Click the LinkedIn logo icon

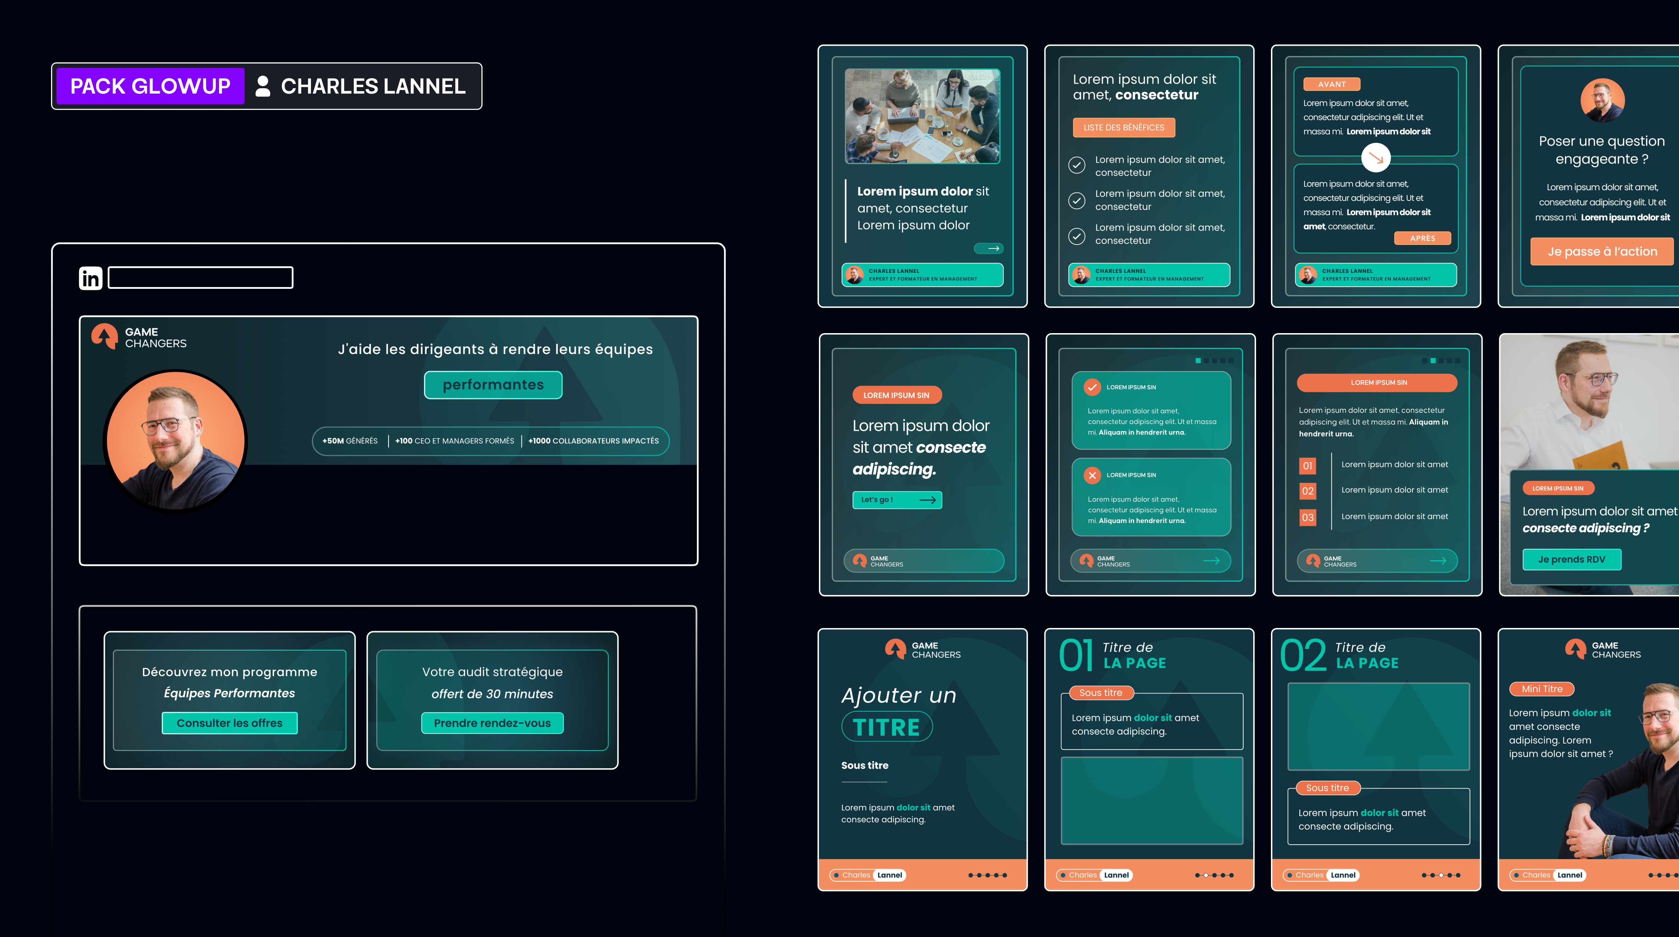pyautogui.click(x=91, y=278)
